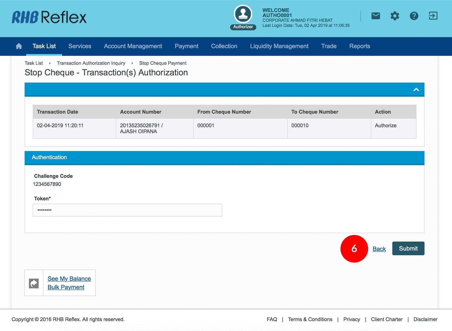Screen dimensions: 452x331
Task: Click the help question mark icon
Action: pyautogui.click(x=414, y=16)
